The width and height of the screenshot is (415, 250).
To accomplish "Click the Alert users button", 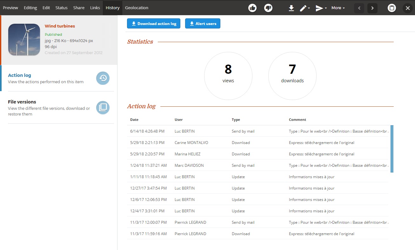I will (x=203, y=23).
